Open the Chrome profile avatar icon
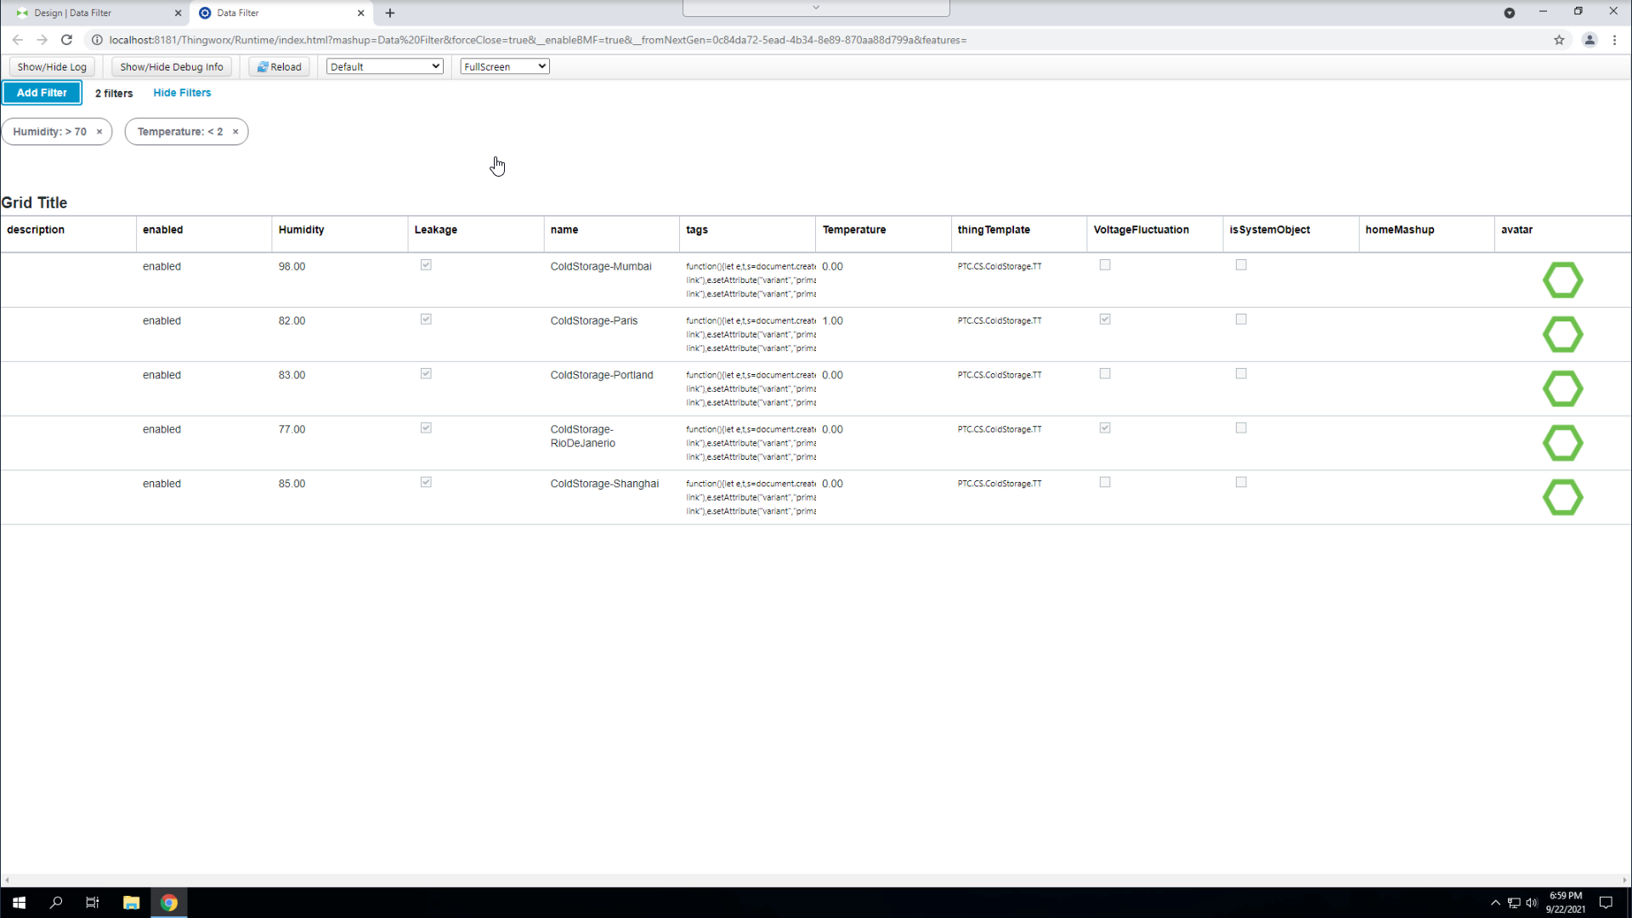Image resolution: width=1632 pixels, height=918 pixels. point(1589,40)
